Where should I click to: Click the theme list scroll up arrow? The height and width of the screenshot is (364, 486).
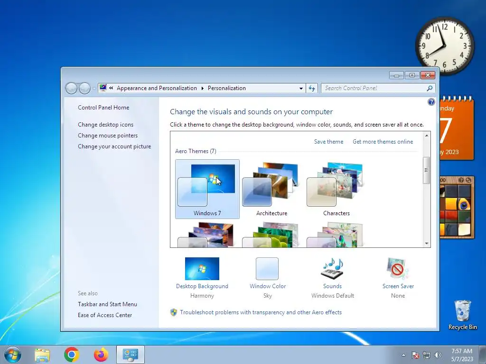427,135
